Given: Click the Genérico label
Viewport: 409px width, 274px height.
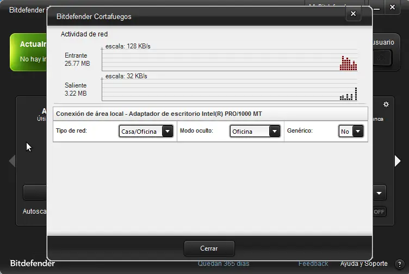Looking at the screenshot, I should pyautogui.click(x=300, y=130).
